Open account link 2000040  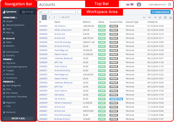[x=43, y=42]
